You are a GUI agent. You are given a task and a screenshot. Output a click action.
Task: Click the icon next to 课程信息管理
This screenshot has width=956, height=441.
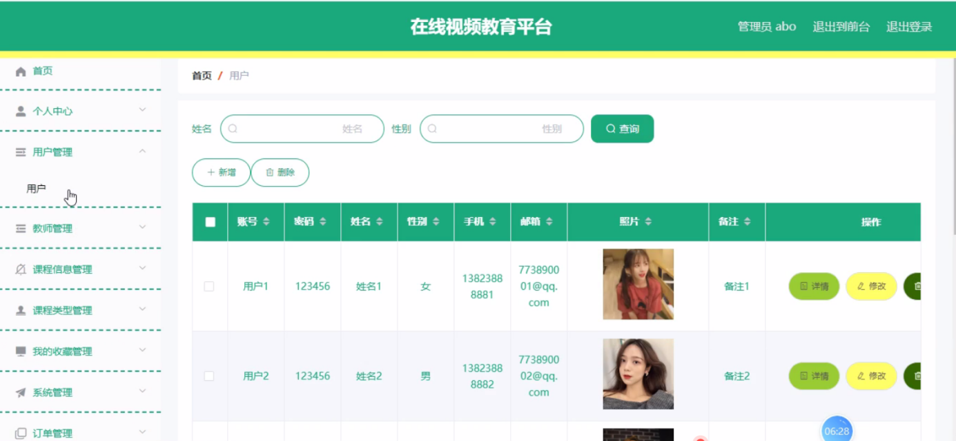point(21,269)
